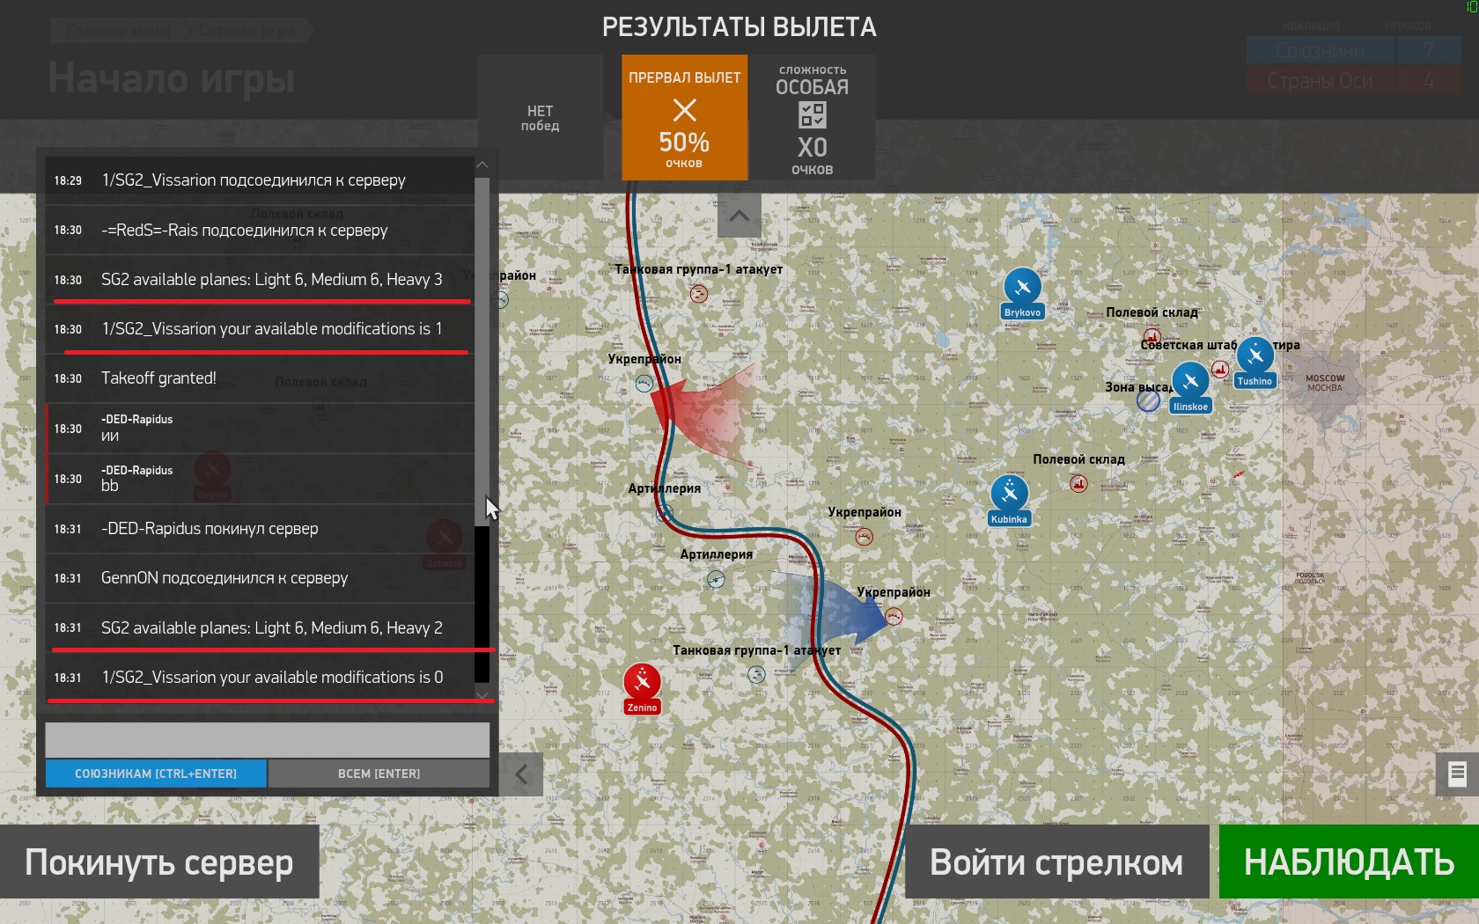Click 'Takeoff granted!' chat message
Screen dimensions: 1479x924
pos(261,378)
